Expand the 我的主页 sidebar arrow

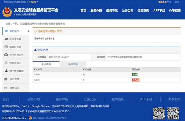(x=29, y=31)
